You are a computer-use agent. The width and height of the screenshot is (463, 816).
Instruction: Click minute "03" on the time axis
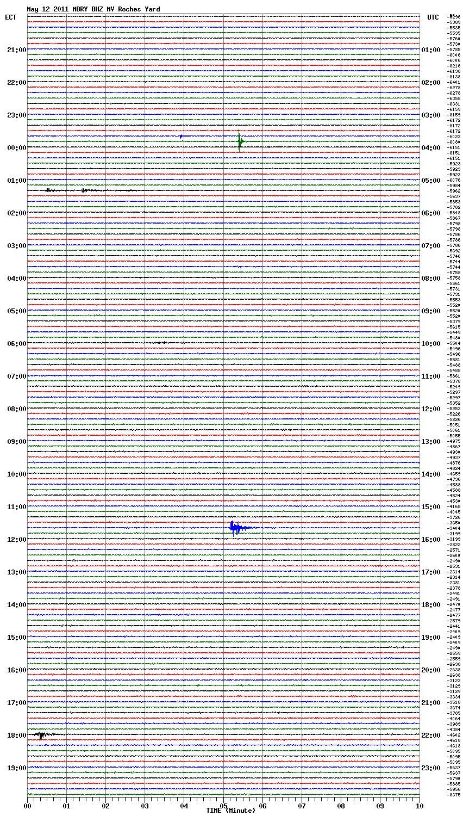point(145,805)
